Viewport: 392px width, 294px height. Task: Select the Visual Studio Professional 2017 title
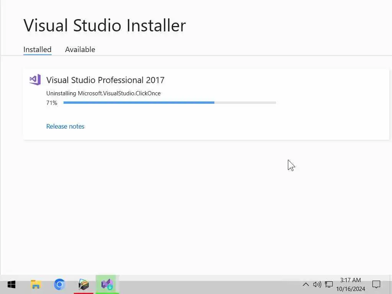pos(105,80)
